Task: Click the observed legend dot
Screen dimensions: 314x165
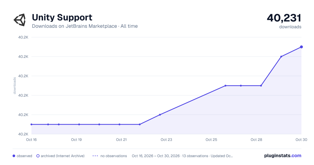Action: 14,156
